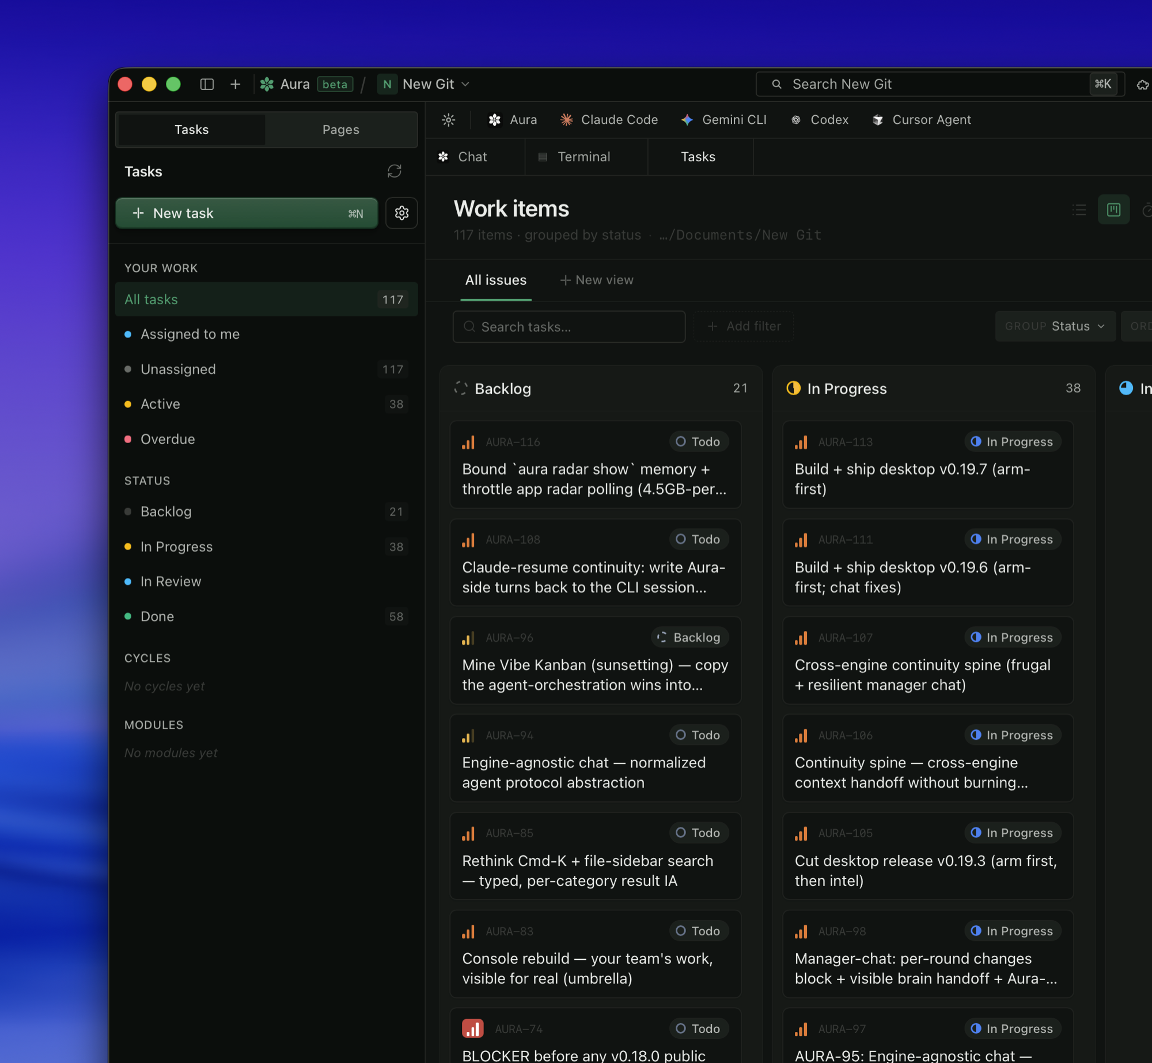
Task: Filter by Unassigned tasks
Action: (x=266, y=369)
